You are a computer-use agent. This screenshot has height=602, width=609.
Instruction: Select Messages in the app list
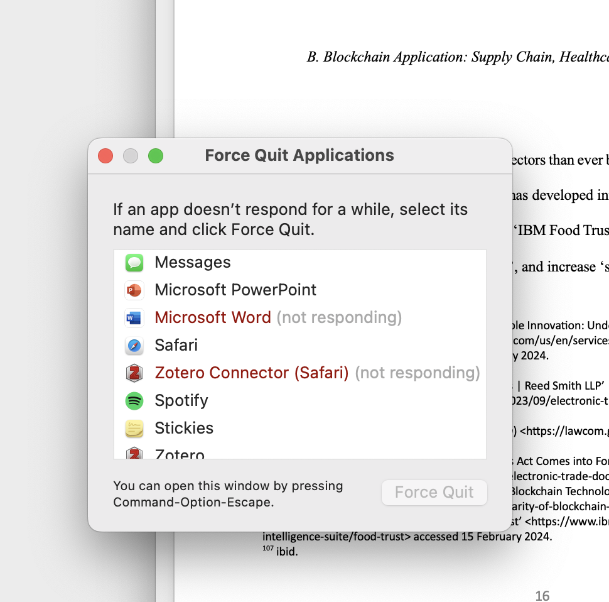pyautogui.click(x=300, y=263)
